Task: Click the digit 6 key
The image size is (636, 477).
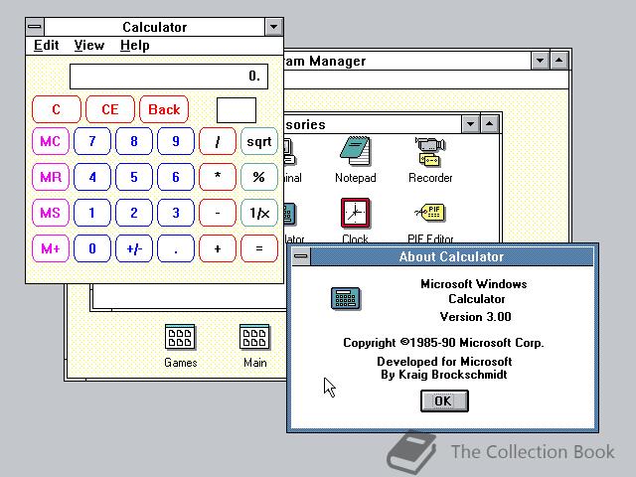Action: click(176, 177)
